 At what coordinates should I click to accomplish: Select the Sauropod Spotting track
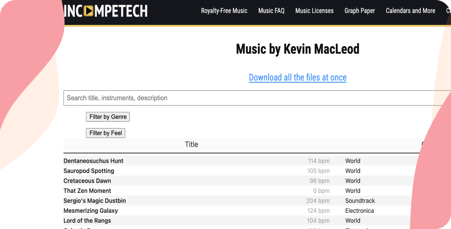click(x=89, y=171)
